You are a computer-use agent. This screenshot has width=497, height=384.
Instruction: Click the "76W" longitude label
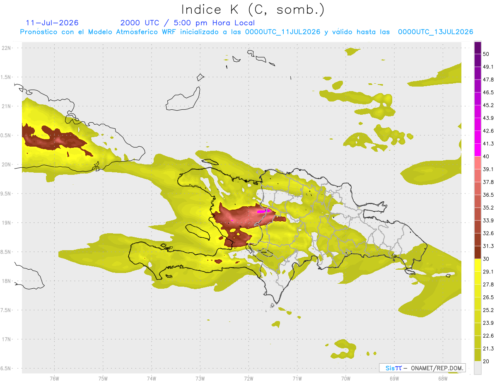click(54, 379)
